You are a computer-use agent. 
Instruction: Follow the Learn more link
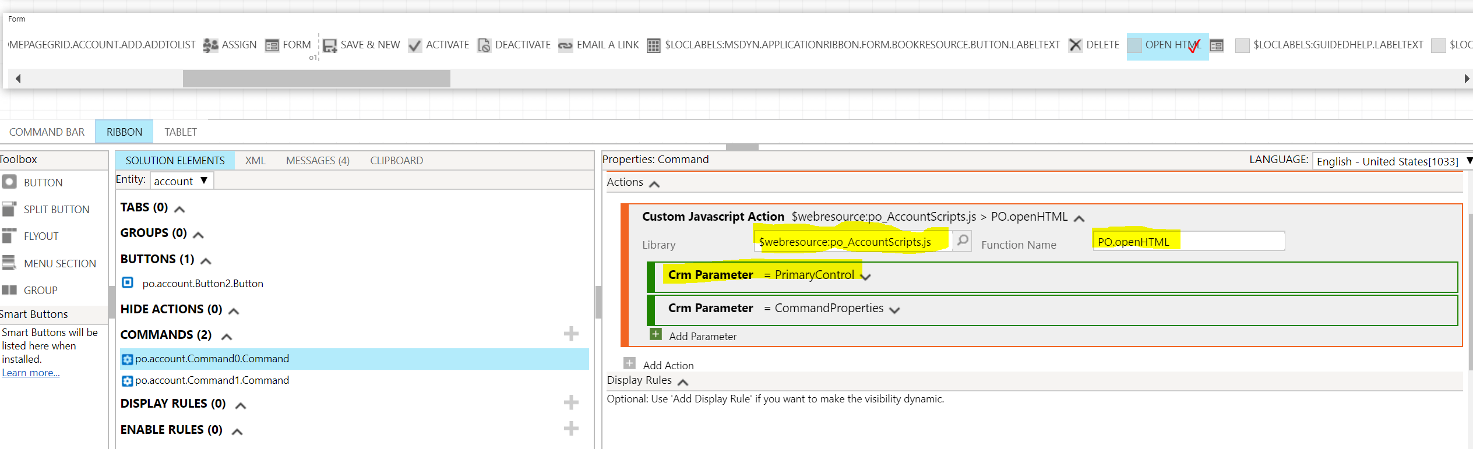pos(30,373)
